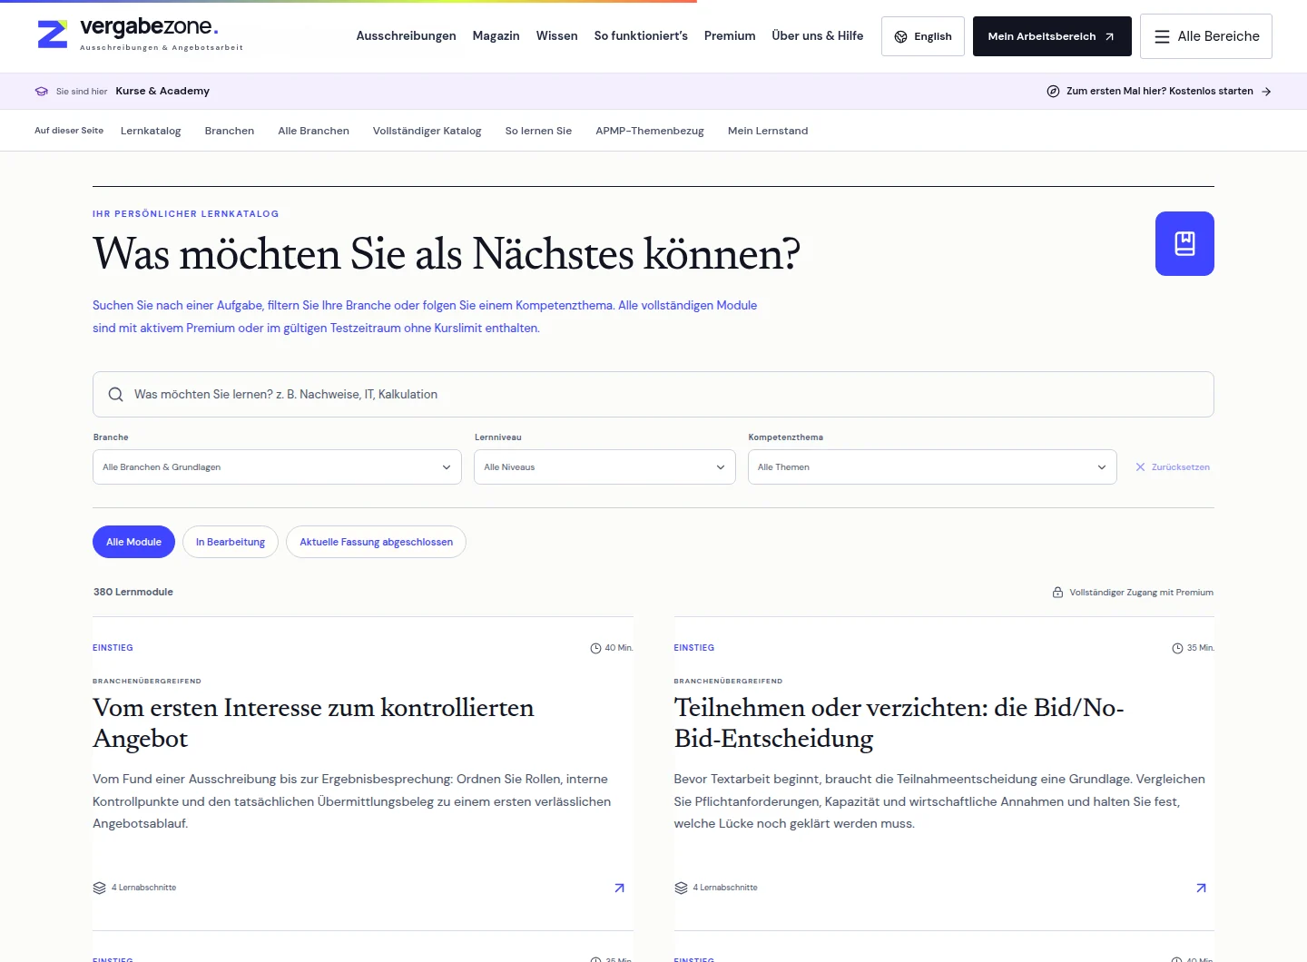Open arrow on Bid/No-Bid-Entscheidung card
Screen dimensions: 1307x962
(x=1201, y=888)
